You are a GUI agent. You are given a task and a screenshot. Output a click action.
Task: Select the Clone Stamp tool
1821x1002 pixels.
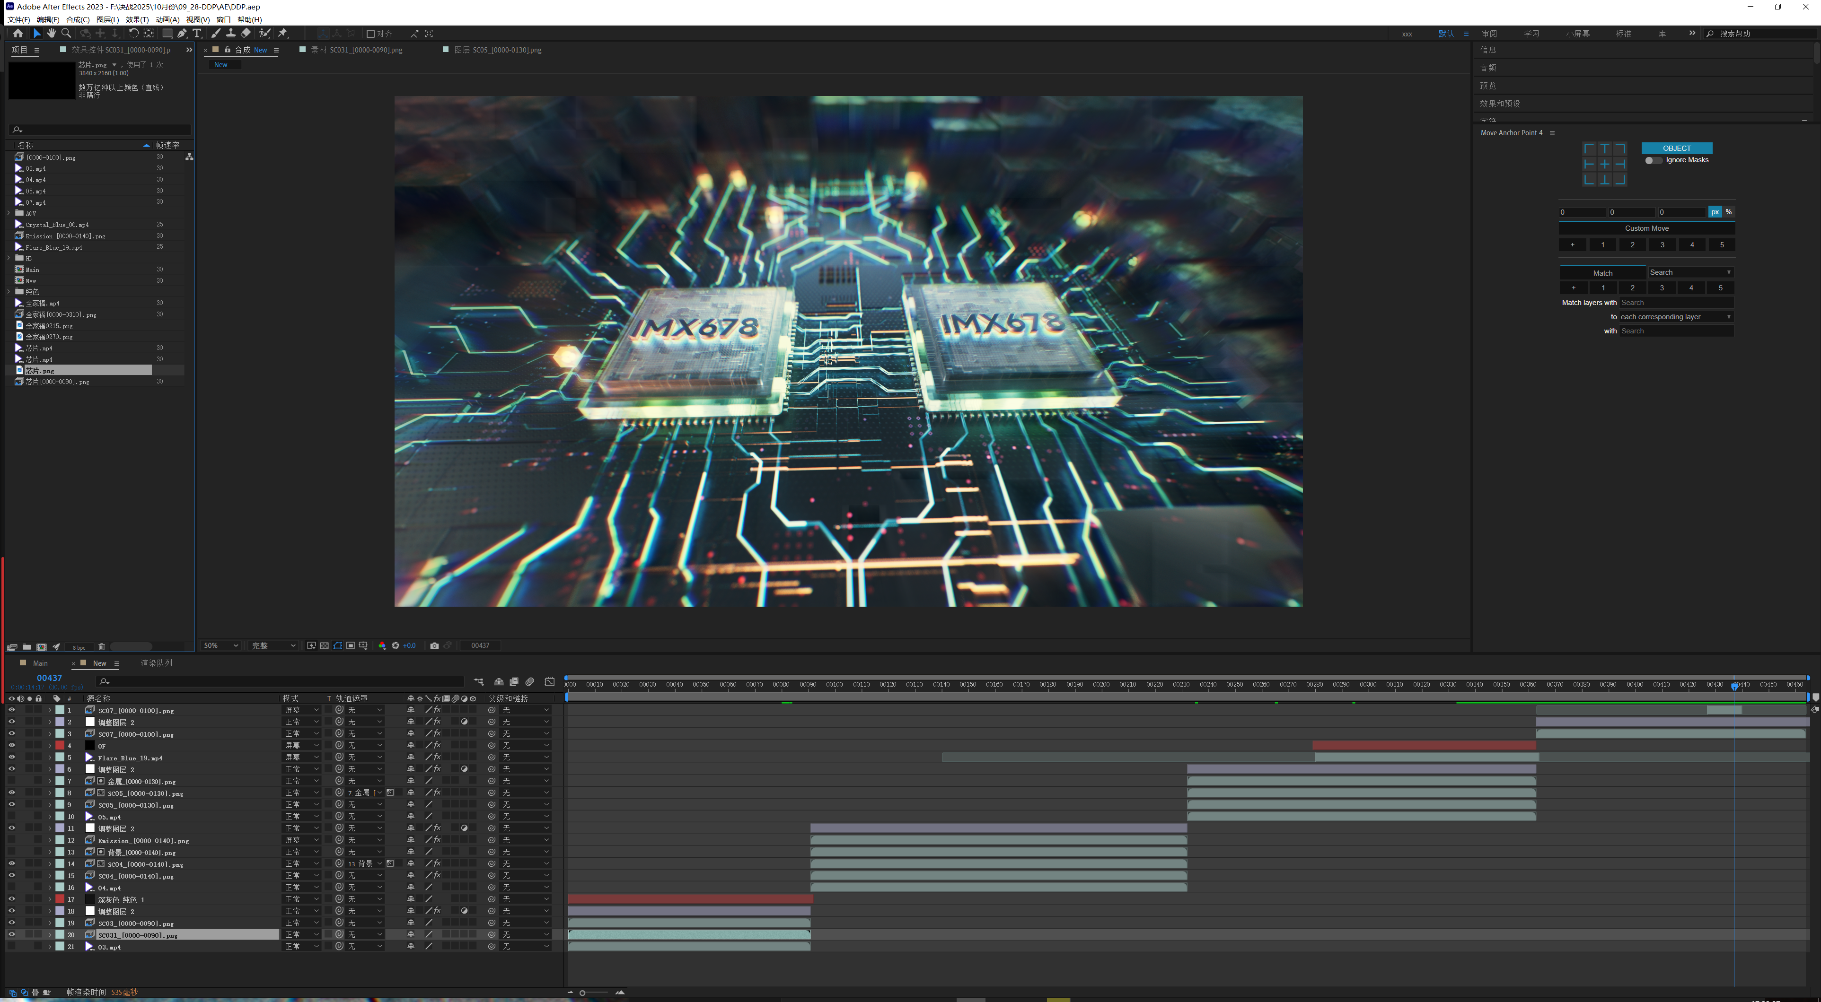[x=230, y=33]
